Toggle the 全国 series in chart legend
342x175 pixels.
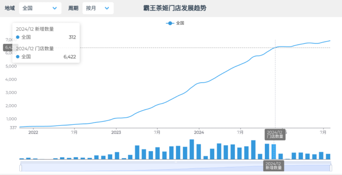pos(175,23)
